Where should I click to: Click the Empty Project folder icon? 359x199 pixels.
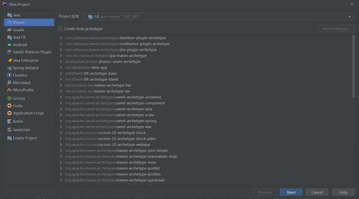coord(9,138)
